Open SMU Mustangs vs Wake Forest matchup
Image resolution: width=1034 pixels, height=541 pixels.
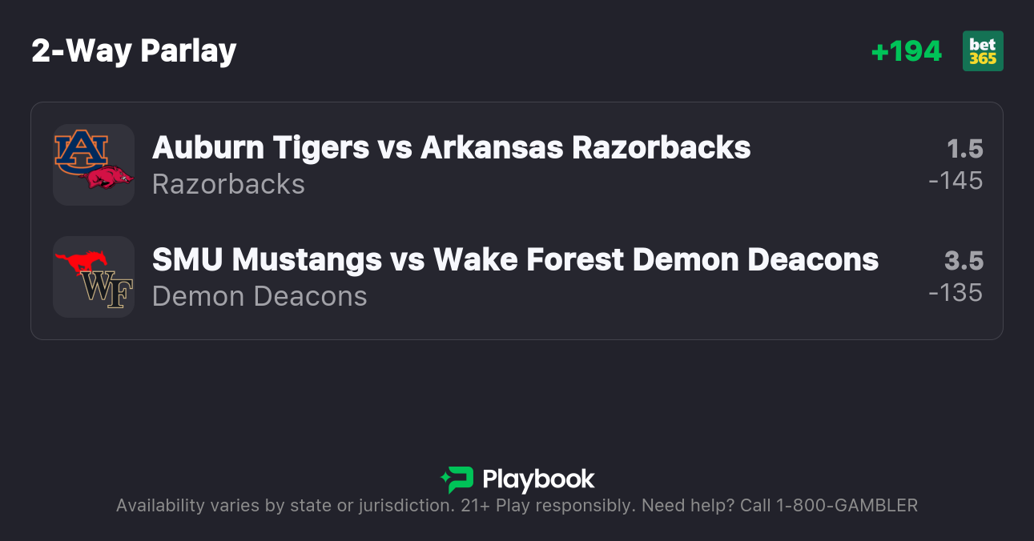pyautogui.click(x=515, y=259)
